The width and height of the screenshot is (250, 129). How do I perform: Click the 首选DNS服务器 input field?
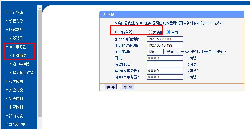[165, 71]
